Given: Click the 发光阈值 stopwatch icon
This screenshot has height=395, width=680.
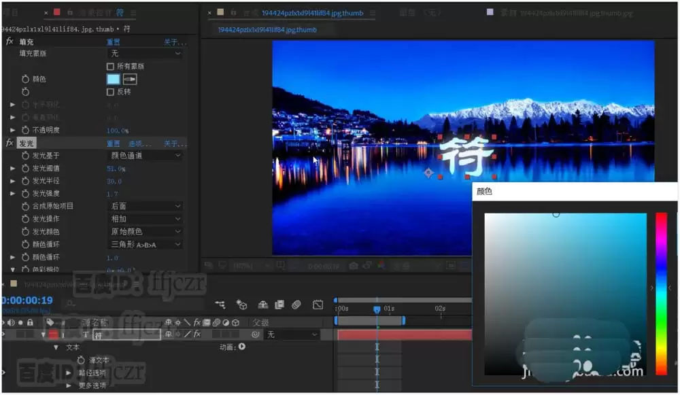Looking at the screenshot, I should 25,168.
